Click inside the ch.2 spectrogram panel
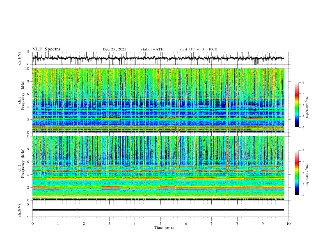325x251 pixels. tap(160, 168)
